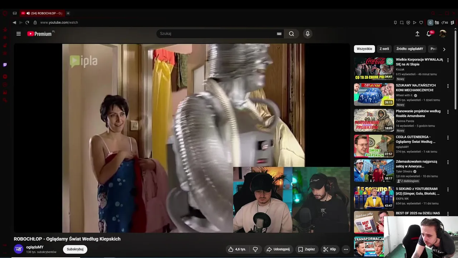The width and height of the screenshot is (458, 258).
Task: Open the translate extension icon beside G
Action: (437, 23)
